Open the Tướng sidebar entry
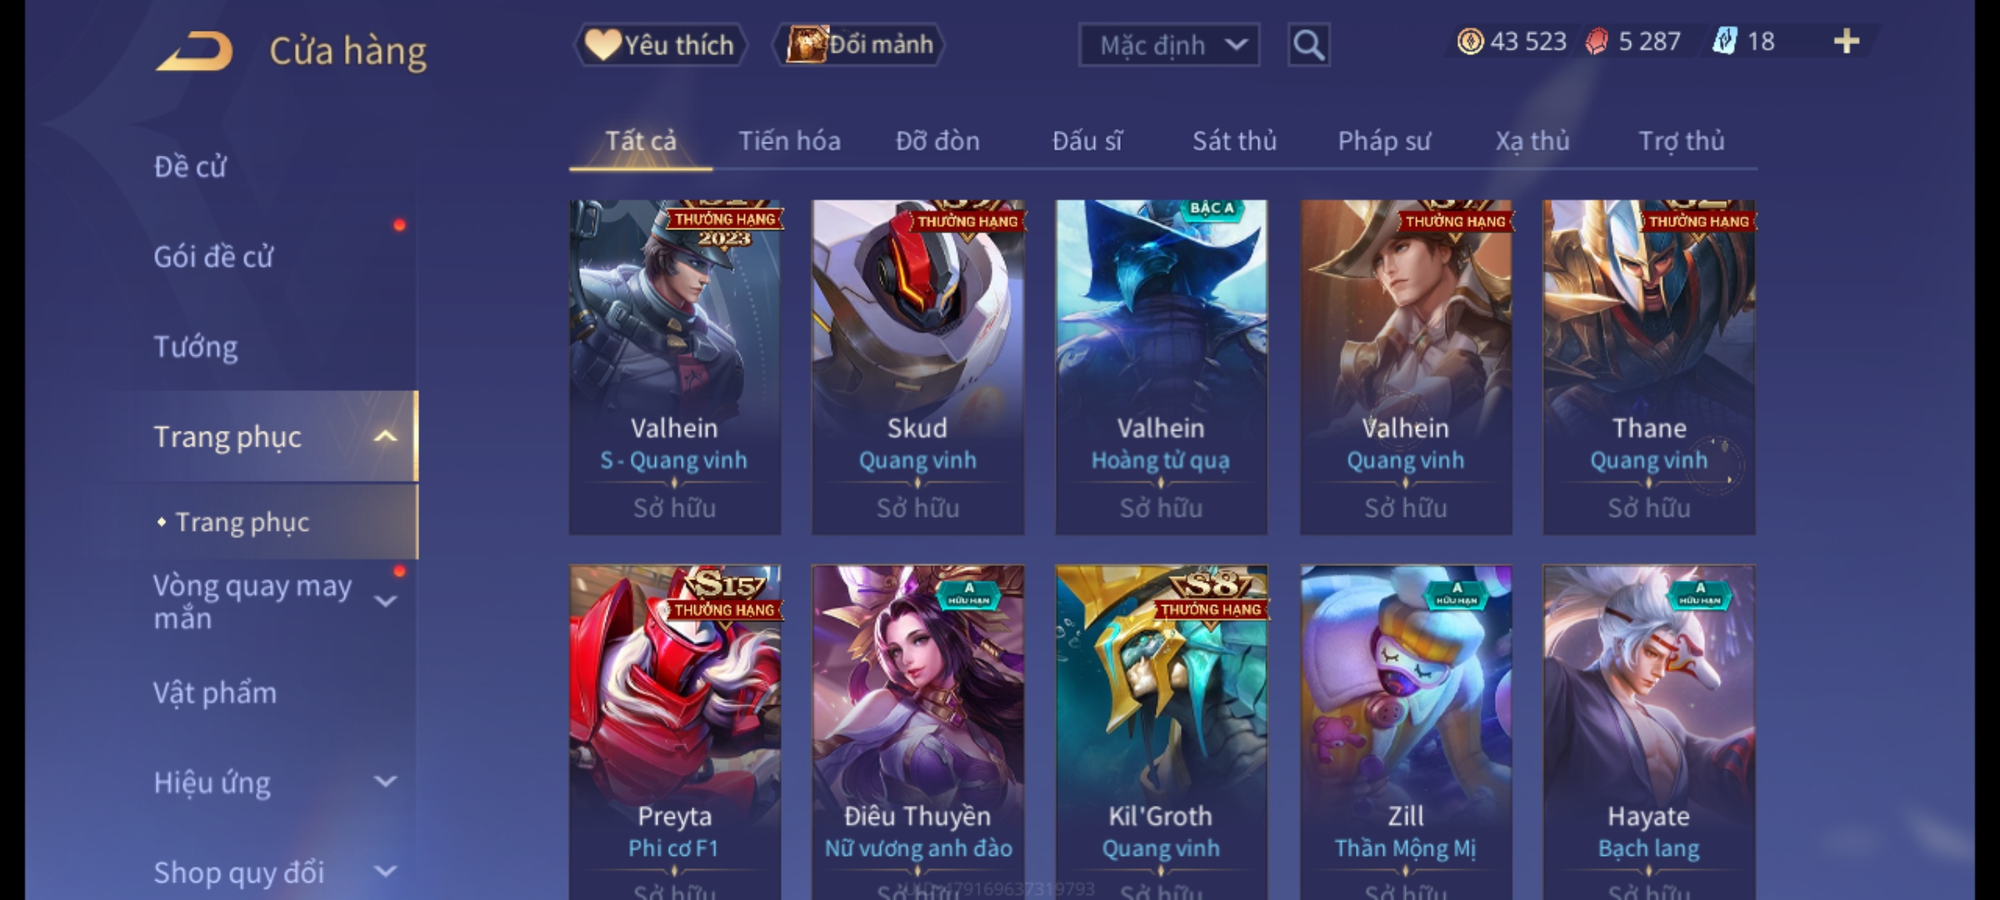 [196, 347]
